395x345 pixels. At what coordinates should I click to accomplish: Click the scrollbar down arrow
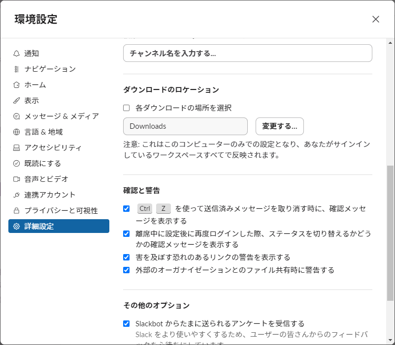pos(390,340)
